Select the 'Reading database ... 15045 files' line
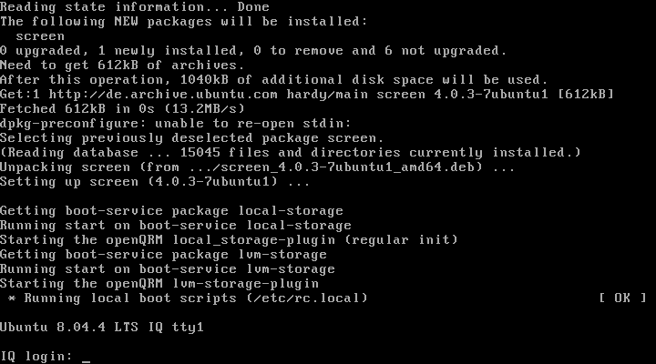 coord(290,152)
